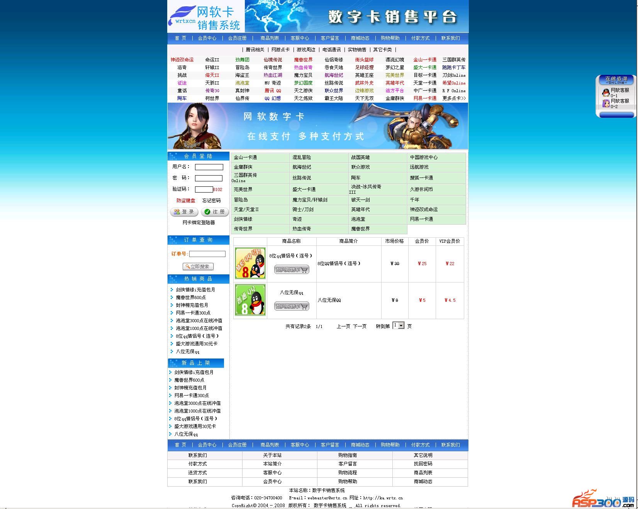Click the 更多点卡>> link
Image resolution: width=638 pixels, height=509 pixels.
(x=454, y=98)
